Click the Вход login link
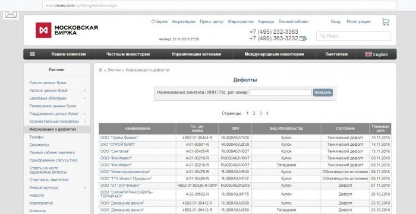This screenshot has height=214, width=416. tap(335, 22)
